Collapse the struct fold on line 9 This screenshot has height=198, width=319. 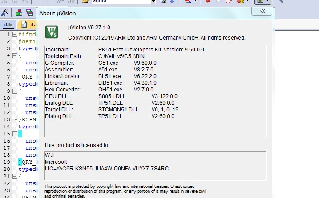(15, 91)
